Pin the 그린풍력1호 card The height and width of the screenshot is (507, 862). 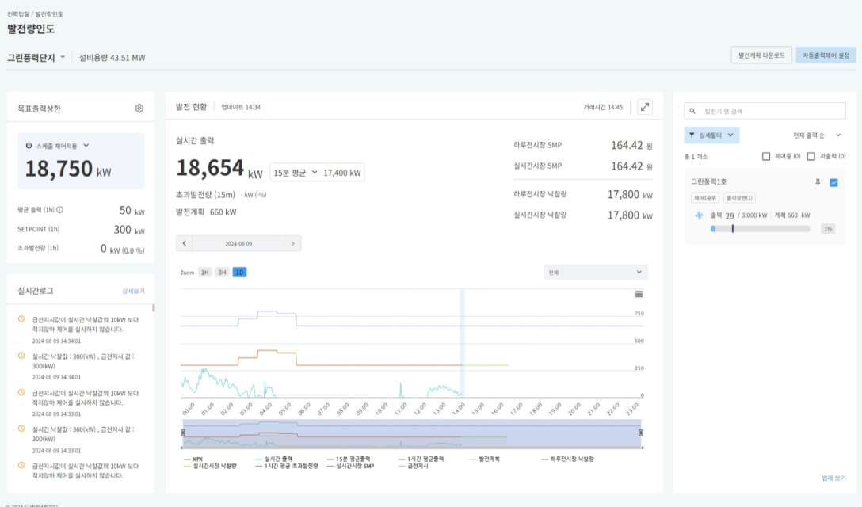(818, 182)
